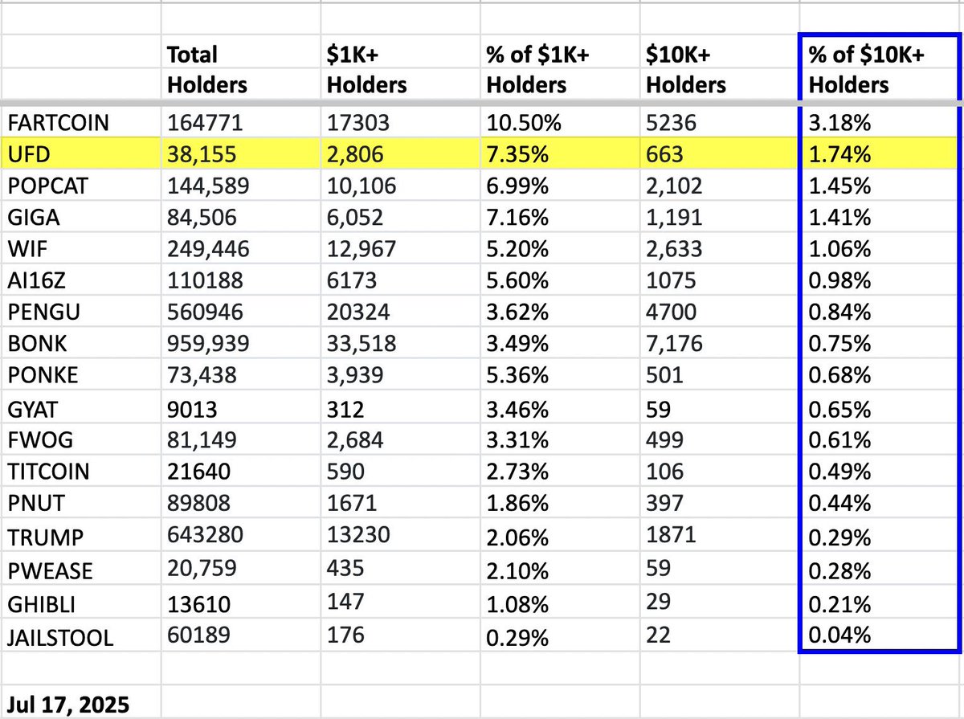Select FARTCOIN $10K+ holders 5236
The image size is (964, 719).
[671, 125]
